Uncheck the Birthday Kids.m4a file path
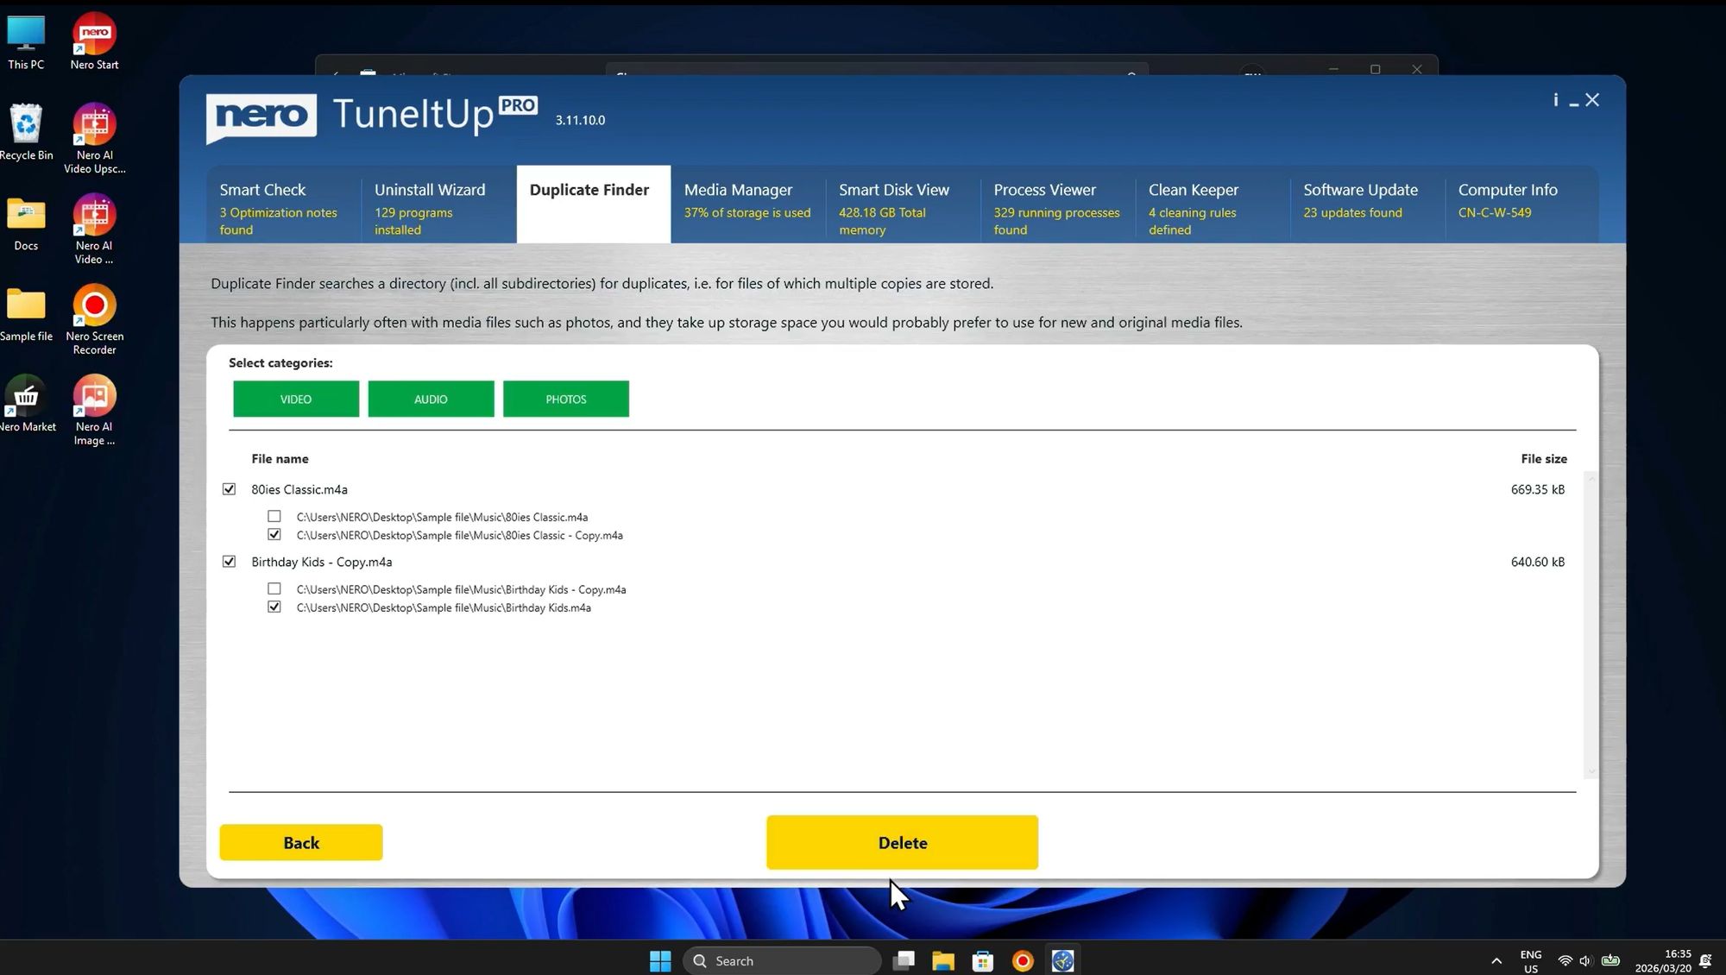Screen dimensions: 1726x975 pos(274,607)
